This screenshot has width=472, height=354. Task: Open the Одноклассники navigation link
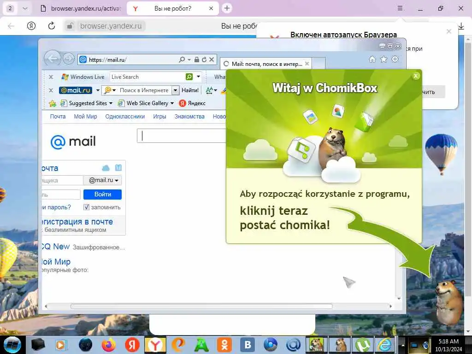[125, 117]
